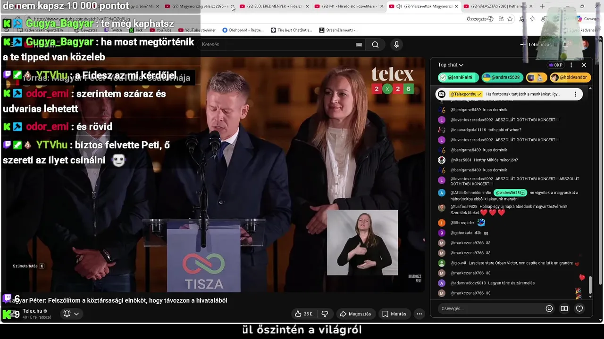Screen dimensions: 604x339
Task: Open more actions ellipsis below the video
Action: 419,314
